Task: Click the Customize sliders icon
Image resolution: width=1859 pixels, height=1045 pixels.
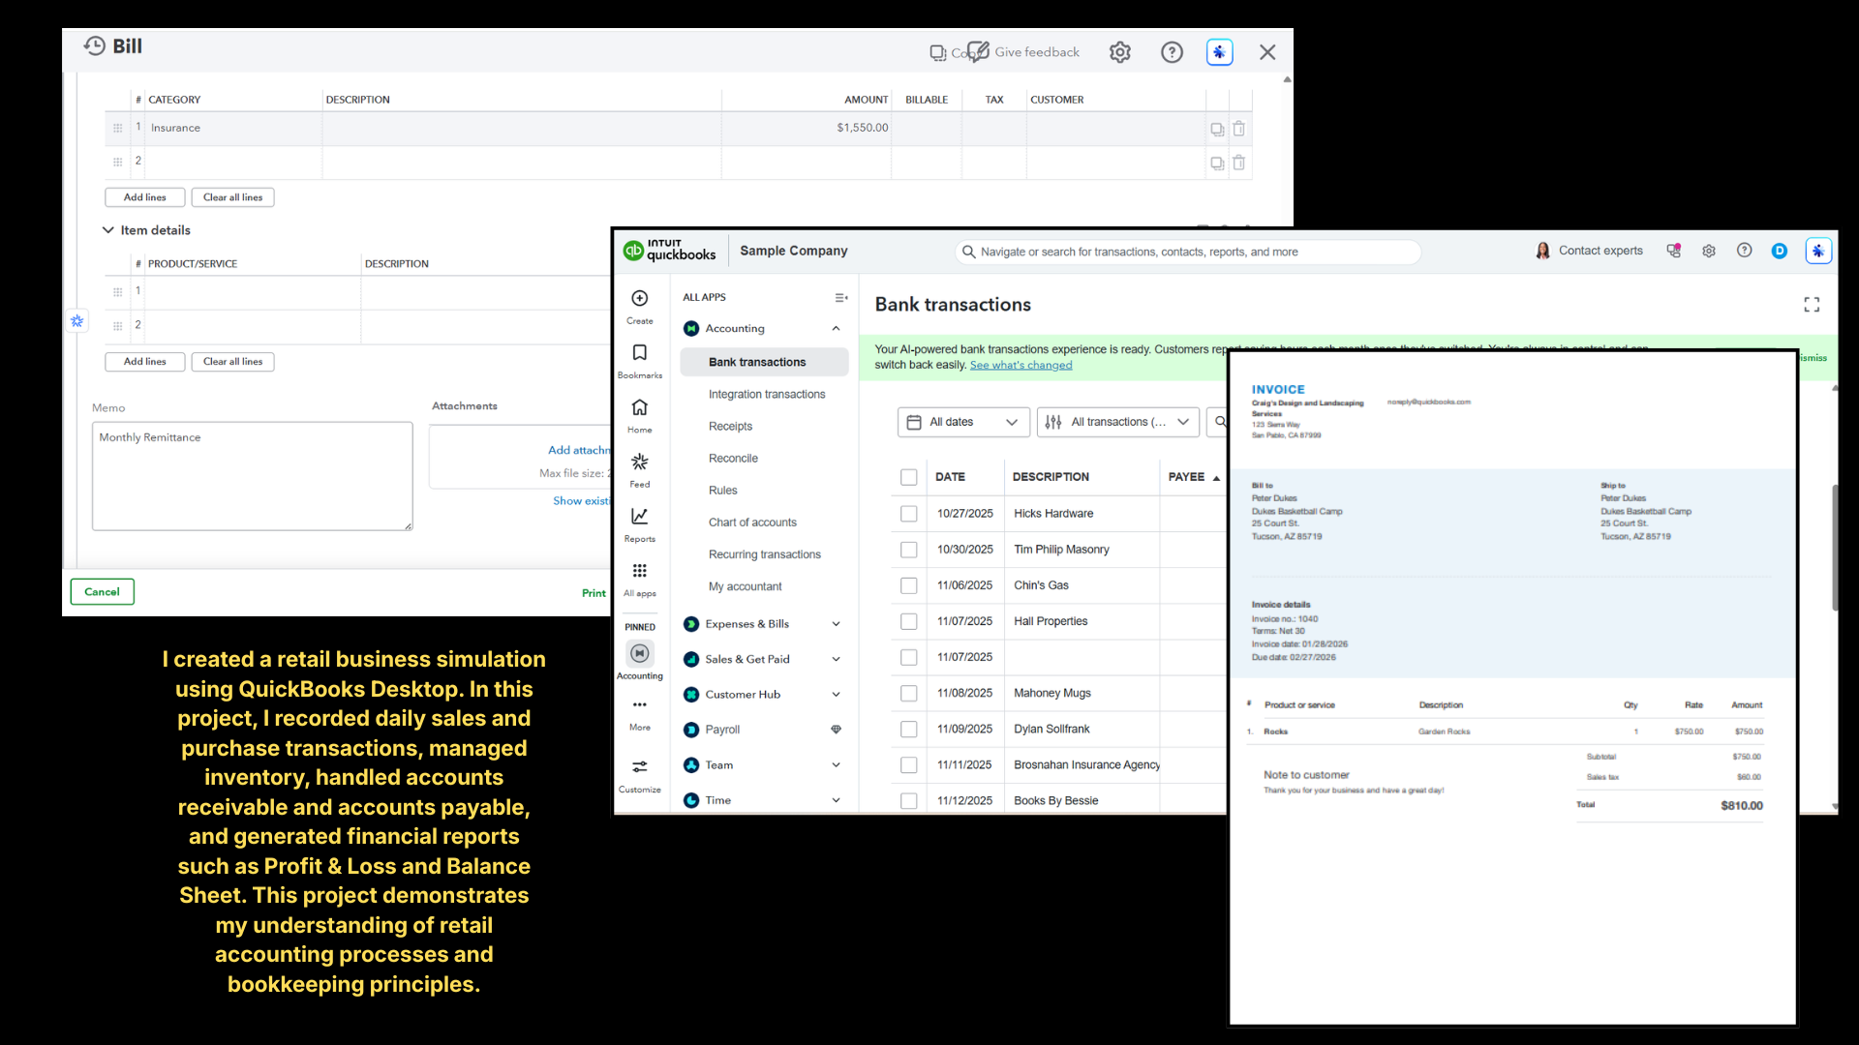Action: (639, 767)
